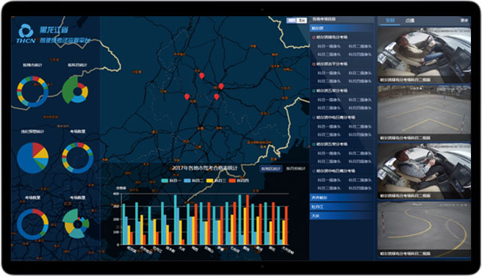Image resolution: width=482 pixels, height=276 pixels.
Task: Expand the 齐齐哈尔 city section
Action: (x=342, y=197)
